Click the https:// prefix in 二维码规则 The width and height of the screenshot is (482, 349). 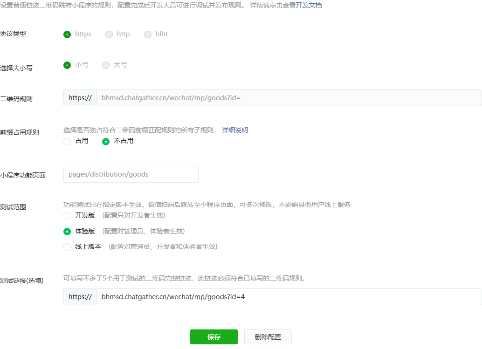tap(80, 98)
